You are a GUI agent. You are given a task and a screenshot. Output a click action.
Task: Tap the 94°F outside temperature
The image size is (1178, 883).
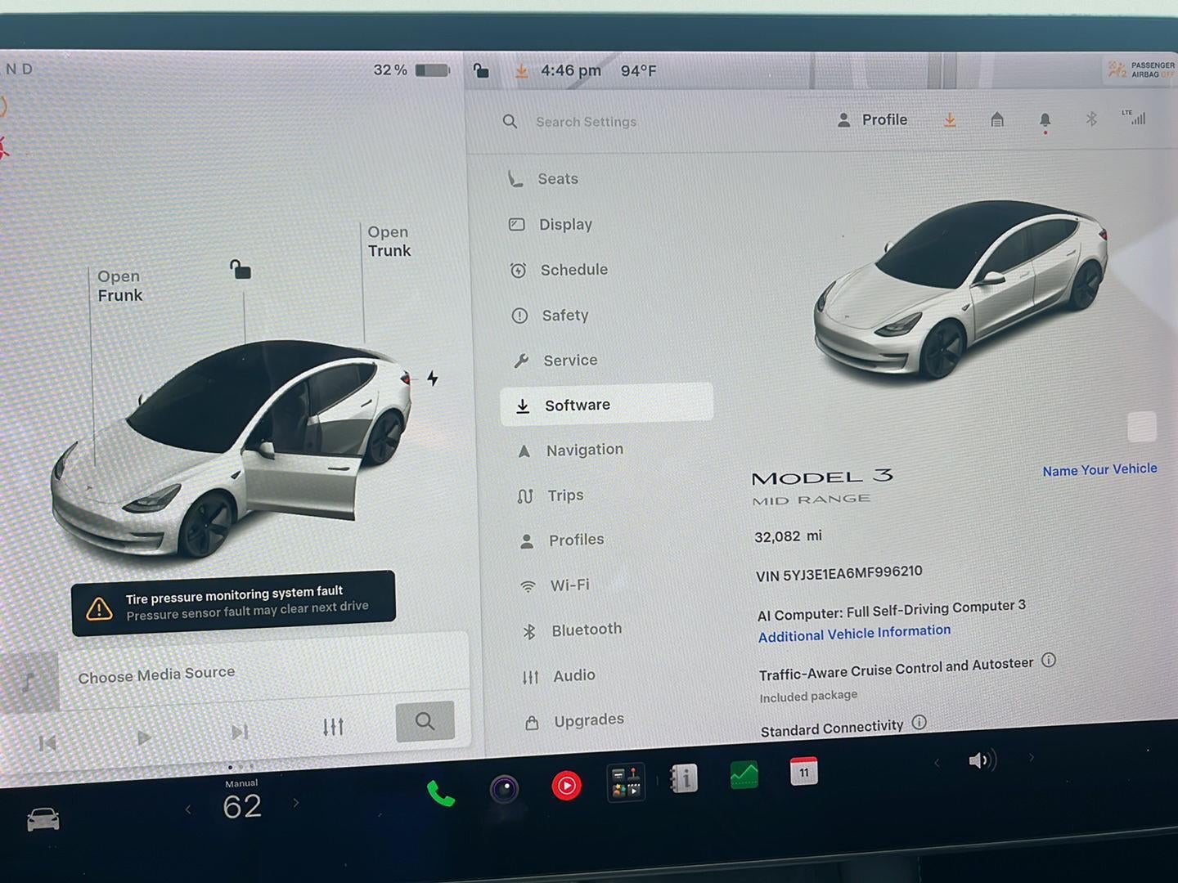coord(638,71)
